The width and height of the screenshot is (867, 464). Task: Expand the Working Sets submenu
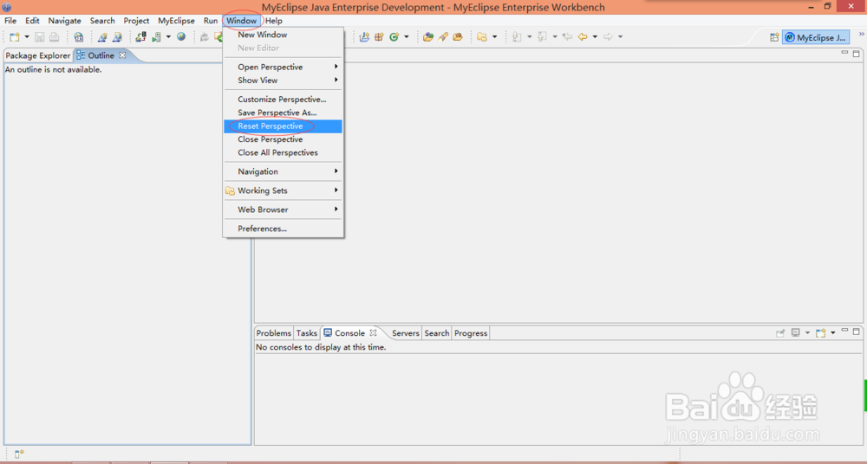[283, 190]
